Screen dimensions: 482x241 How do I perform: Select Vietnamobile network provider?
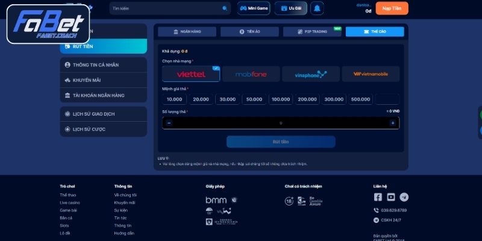tap(371, 74)
